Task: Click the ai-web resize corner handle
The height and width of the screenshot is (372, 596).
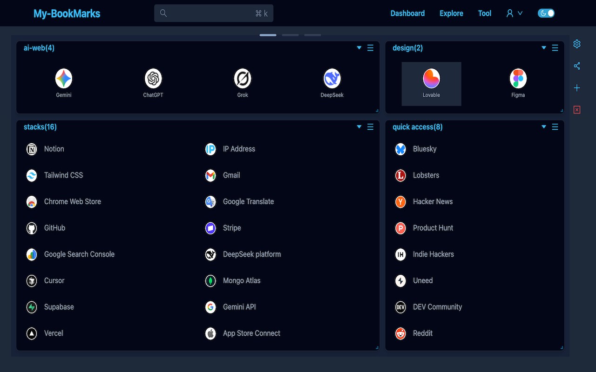Action: tap(377, 111)
